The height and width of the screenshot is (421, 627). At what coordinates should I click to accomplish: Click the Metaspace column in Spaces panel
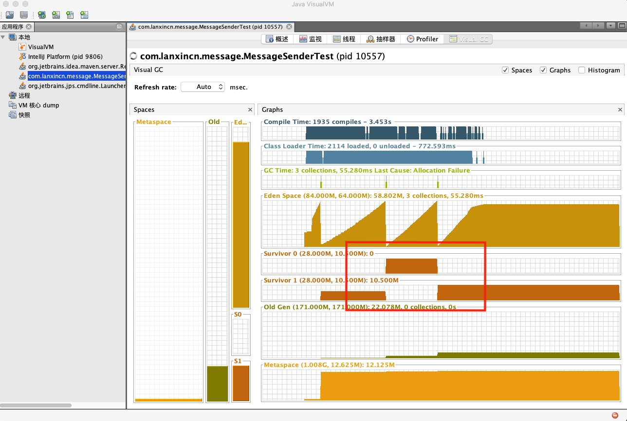(x=168, y=263)
